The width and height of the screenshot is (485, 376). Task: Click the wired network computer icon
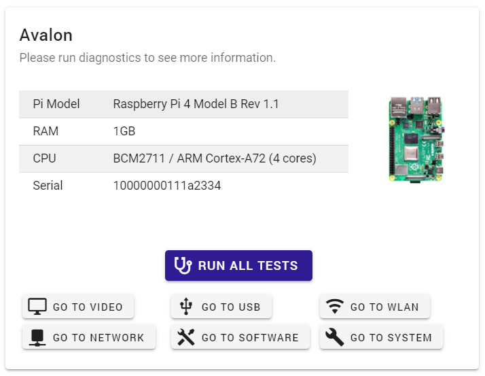click(37, 337)
